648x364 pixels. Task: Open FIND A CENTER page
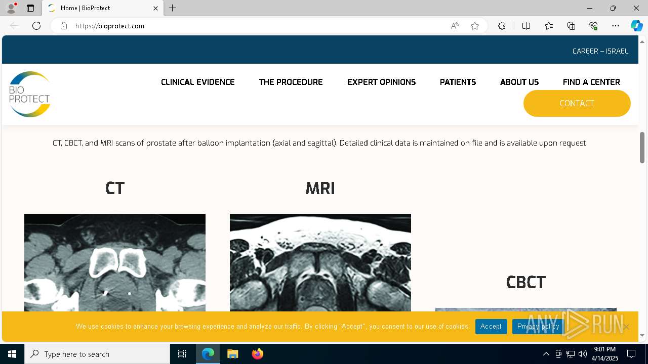point(591,82)
